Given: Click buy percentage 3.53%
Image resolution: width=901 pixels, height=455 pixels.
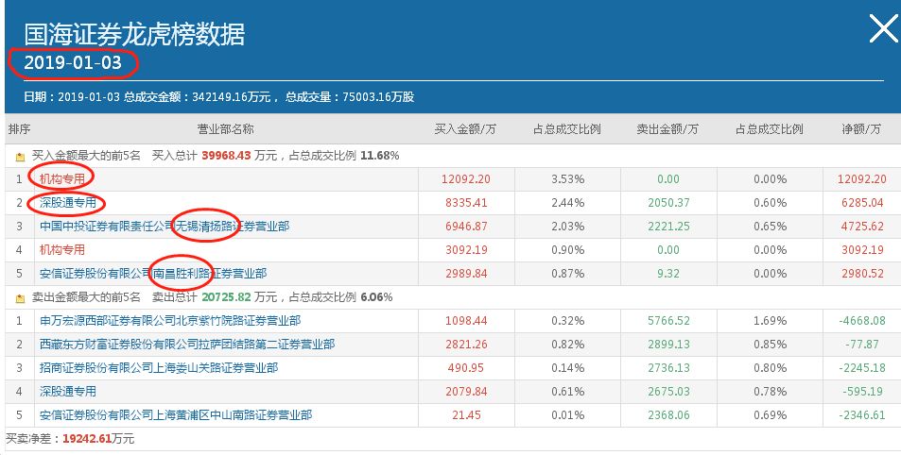Looking at the screenshot, I should coord(567,179).
